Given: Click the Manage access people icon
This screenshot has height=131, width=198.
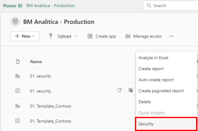Looking at the screenshot, I should [128, 36].
